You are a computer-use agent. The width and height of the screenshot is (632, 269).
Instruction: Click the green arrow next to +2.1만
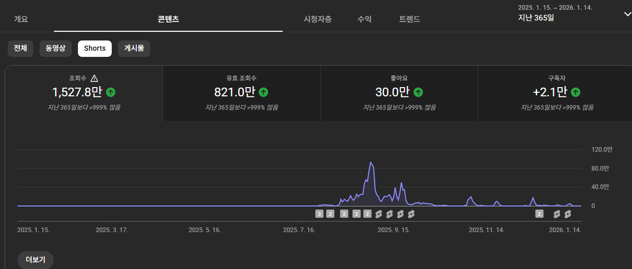tap(576, 92)
